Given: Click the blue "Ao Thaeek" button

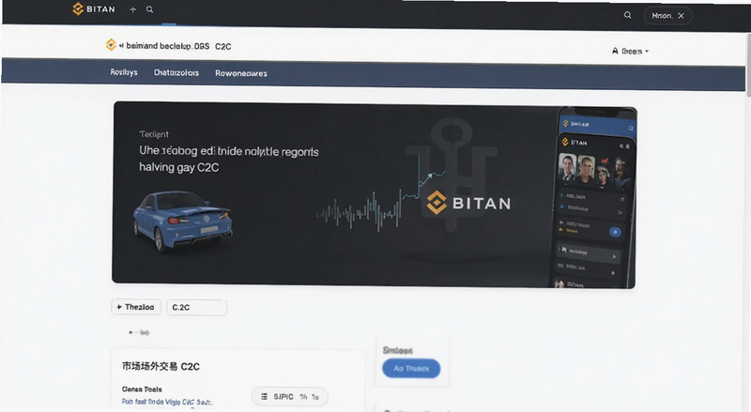Looking at the screenshot, I should click(x=411, y=369).
